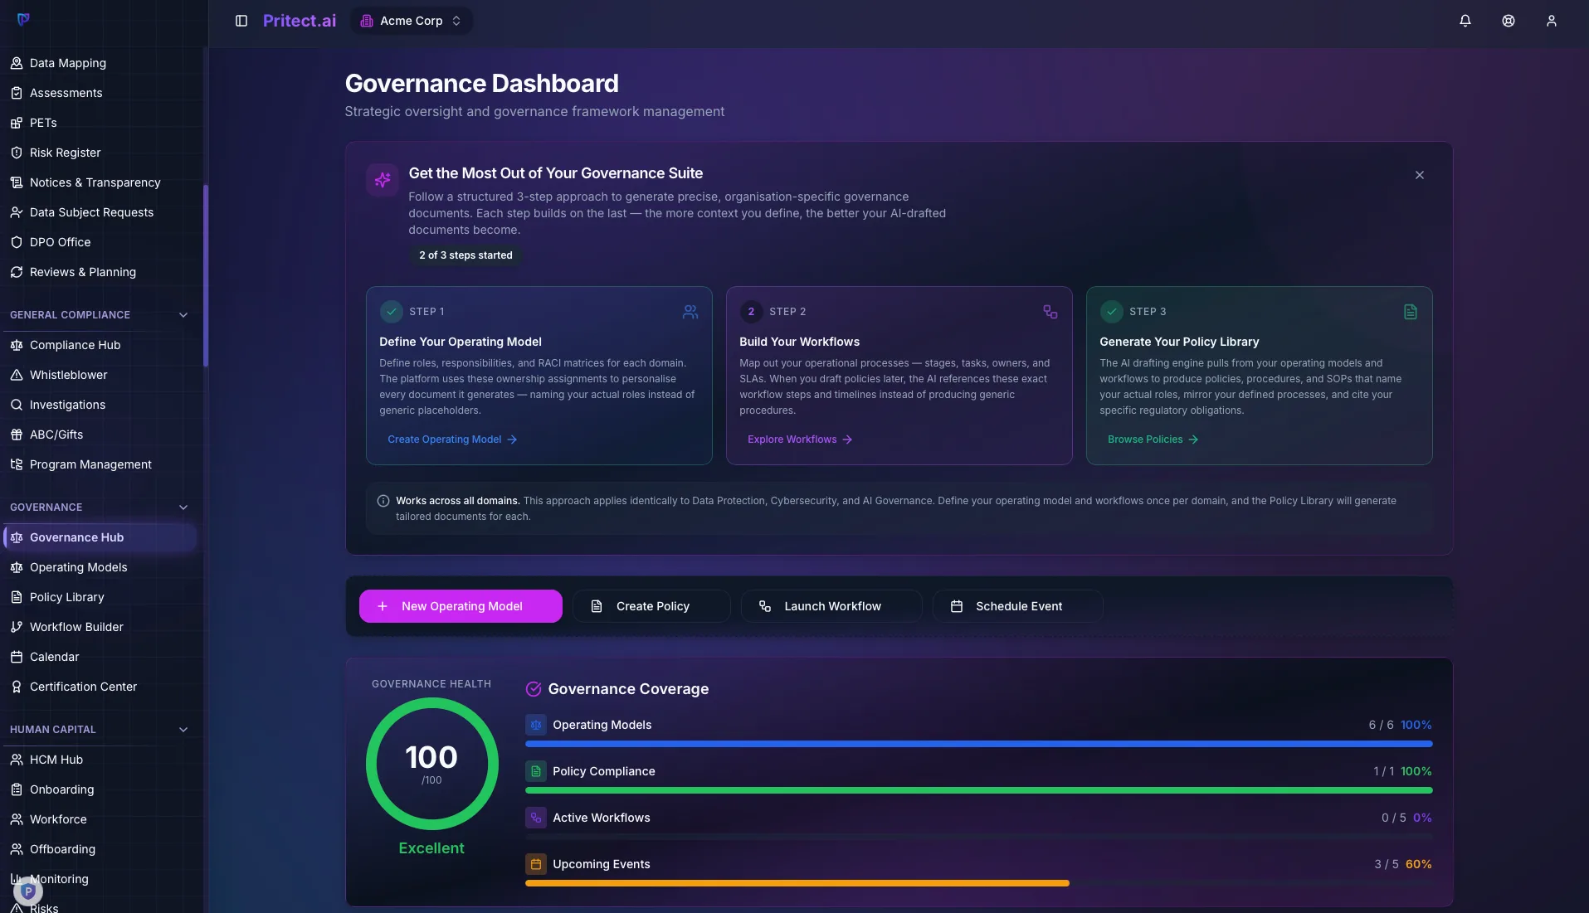Click the Upcoming Events progress bar
This screenshot has width=1589, height=913.
(979, 883)
